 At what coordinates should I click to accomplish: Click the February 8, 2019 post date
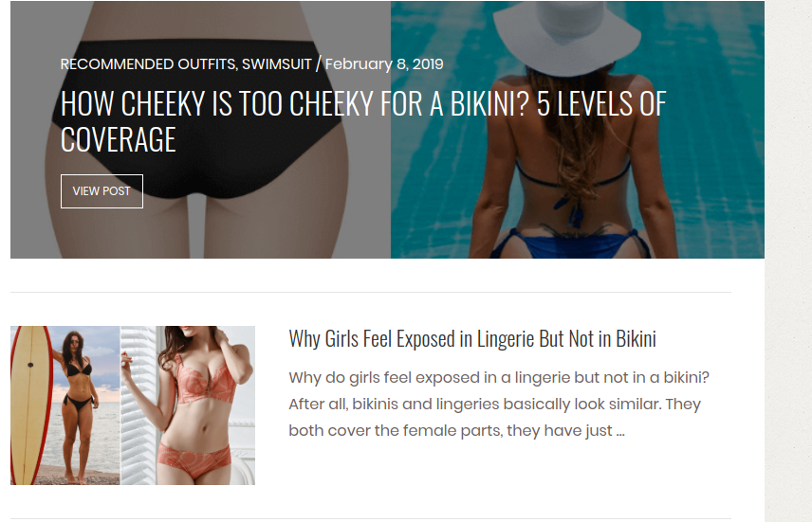click(384, 64)
